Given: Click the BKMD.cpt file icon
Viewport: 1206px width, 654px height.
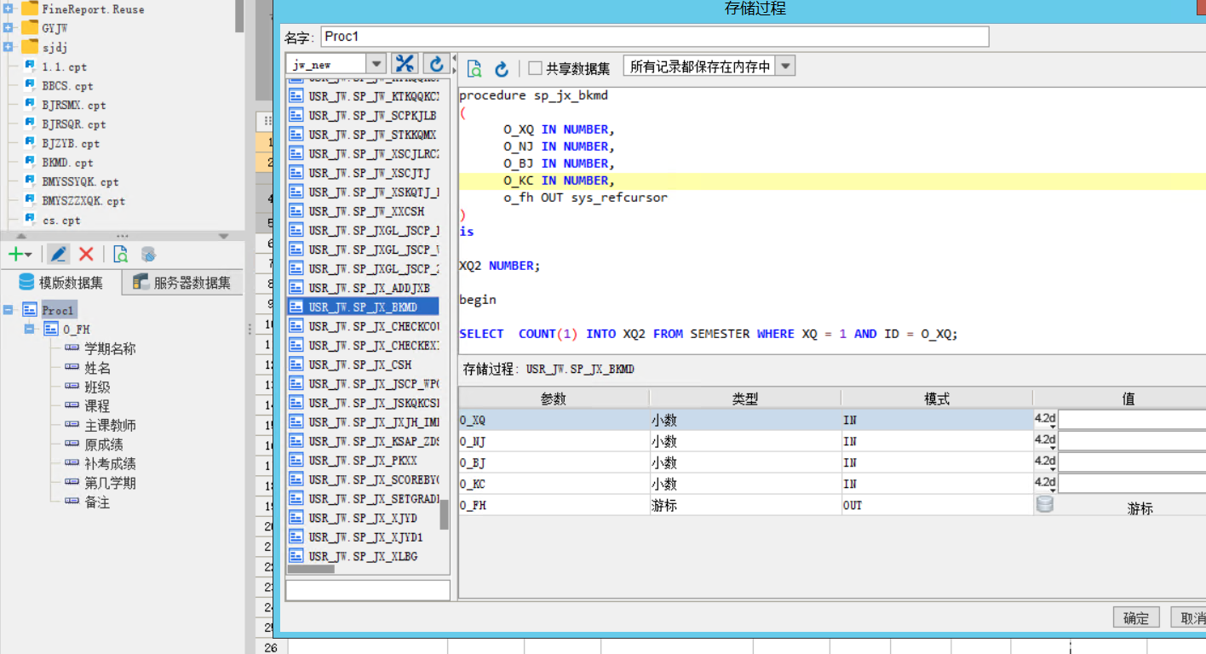Looking at the screenshot, I should point(30,162).
